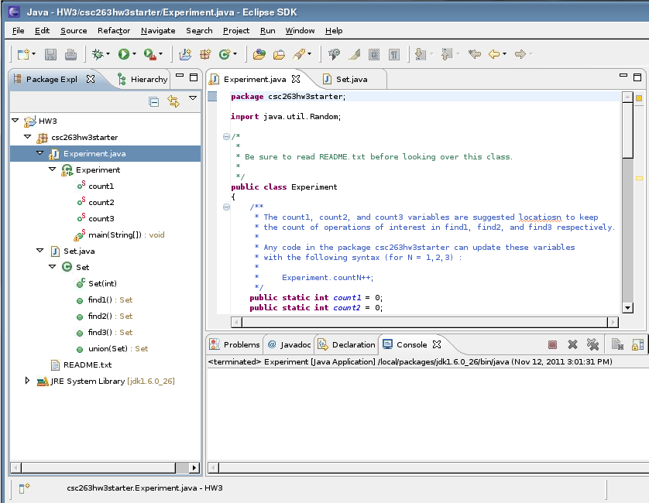Click the yellow warning marker in overview ruler
The width and height of the screenshot is (649, 503).
[639, 178]
